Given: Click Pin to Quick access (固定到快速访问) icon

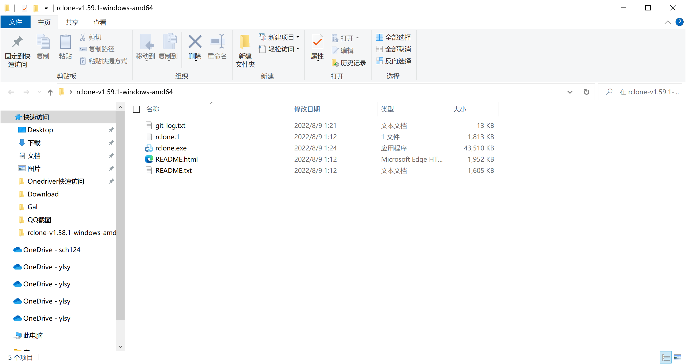Looking at the screenshot, I should tap(17, 42).
